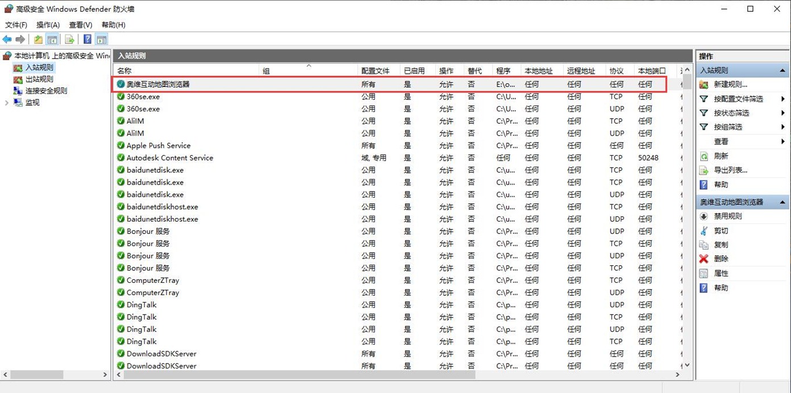
Task: Open the 按配置文件筛选 submenu
Action: pos(738,99)
